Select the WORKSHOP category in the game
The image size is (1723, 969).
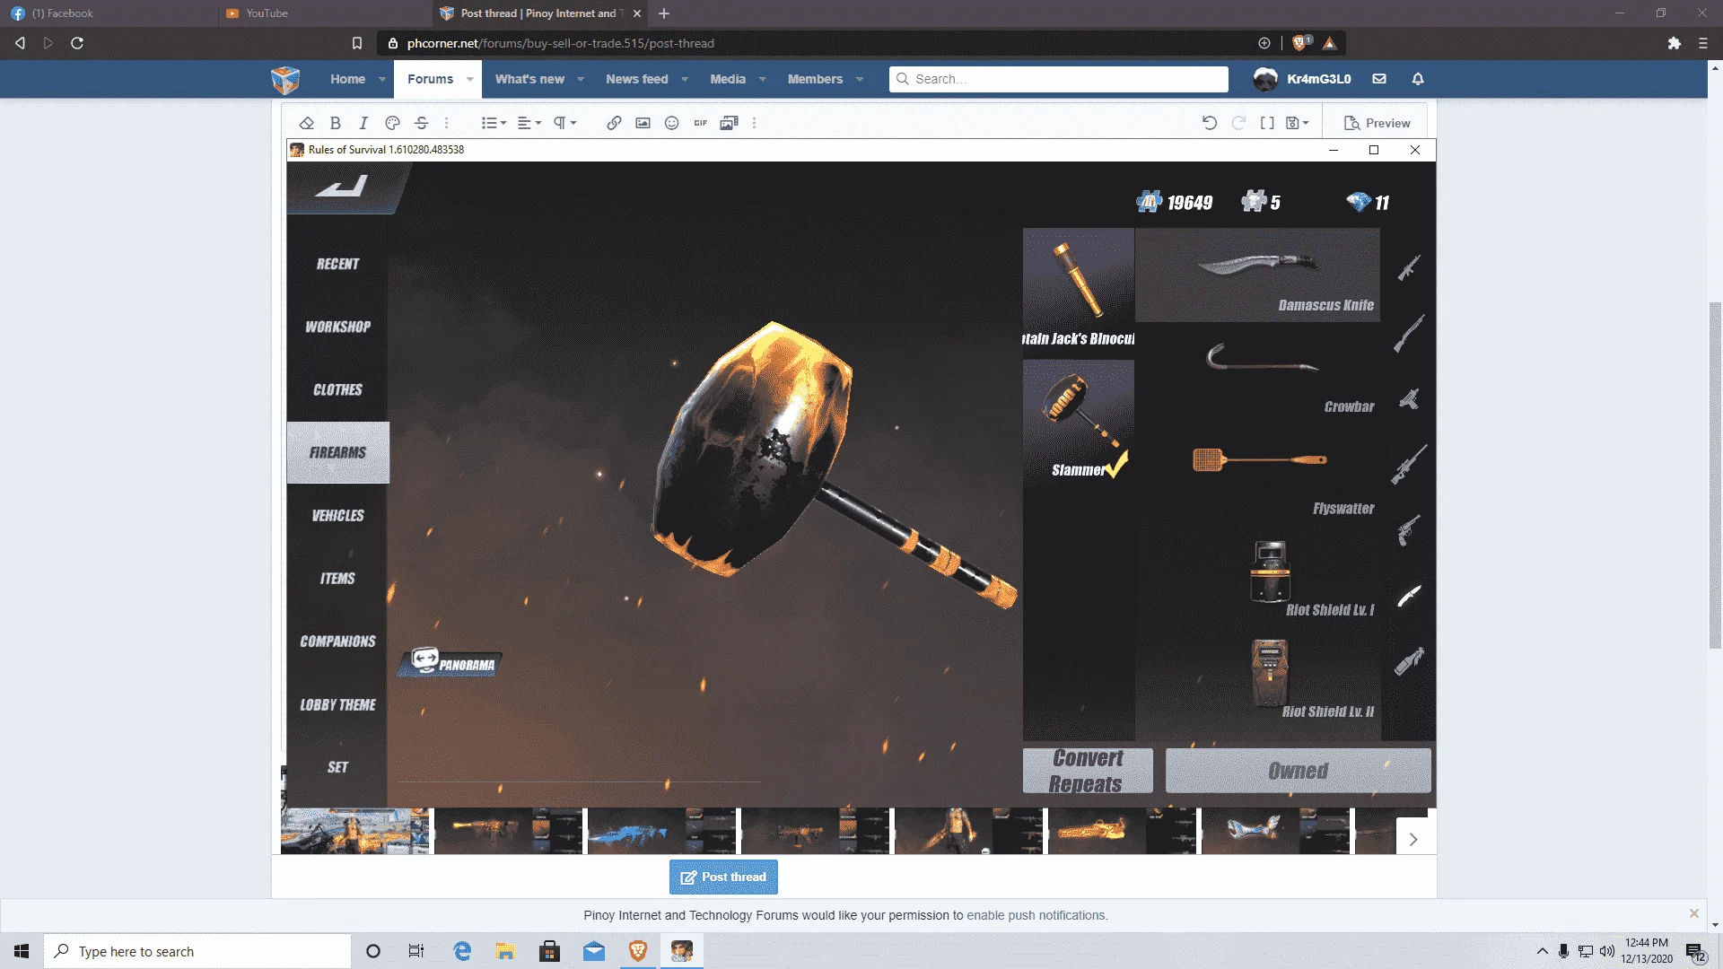tap(337, 327)
